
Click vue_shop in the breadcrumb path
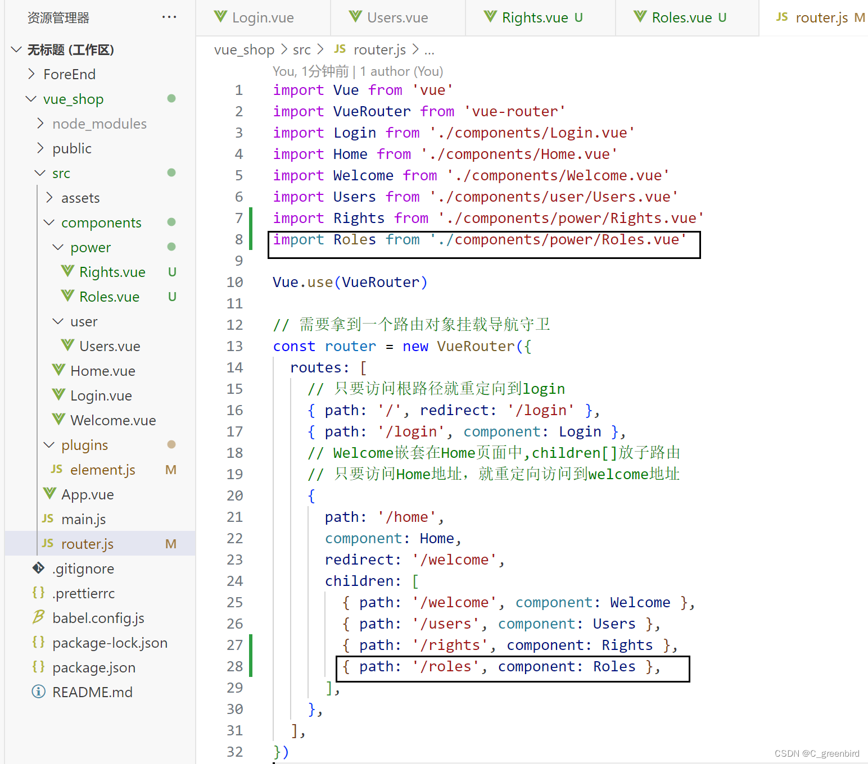[x=244, y=49]
